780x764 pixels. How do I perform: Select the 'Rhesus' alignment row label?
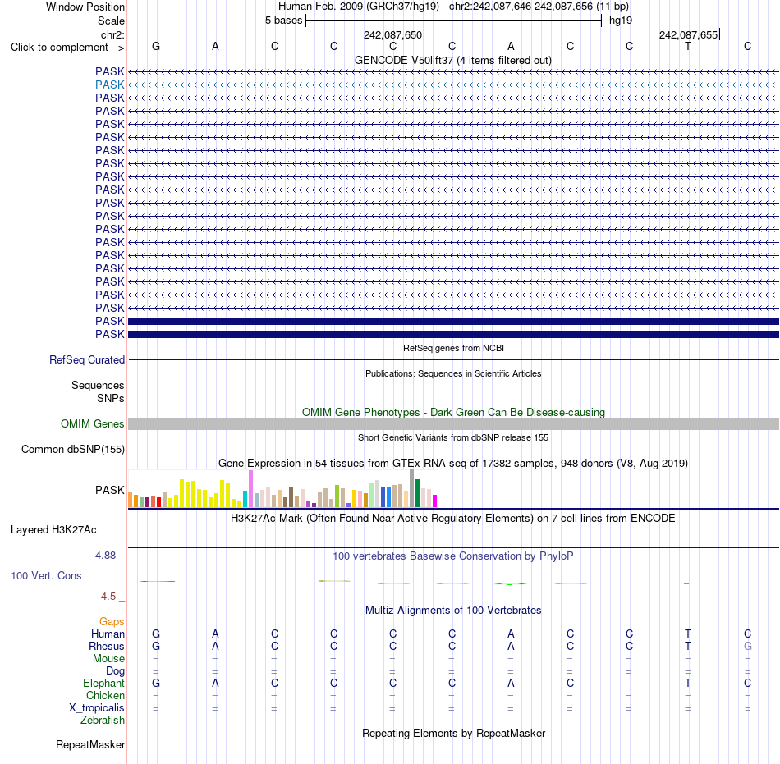(x=107, y=646)
